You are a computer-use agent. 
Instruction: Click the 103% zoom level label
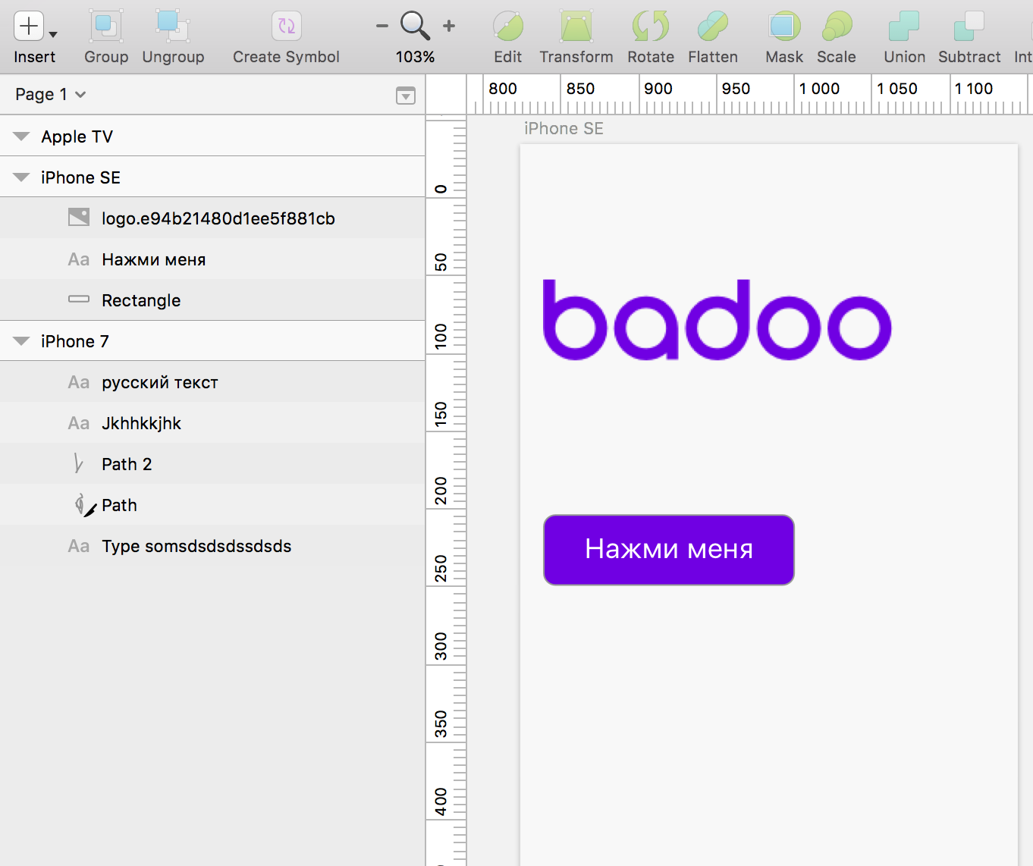415,57
